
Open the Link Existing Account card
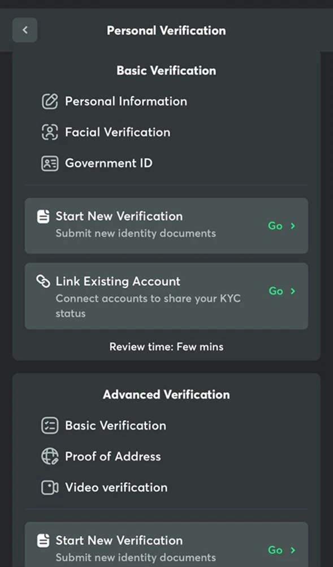point(166,296)
